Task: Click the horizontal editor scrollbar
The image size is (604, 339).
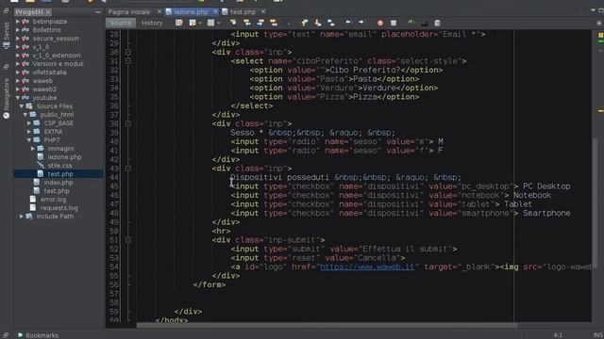Action: coord(327,325)
